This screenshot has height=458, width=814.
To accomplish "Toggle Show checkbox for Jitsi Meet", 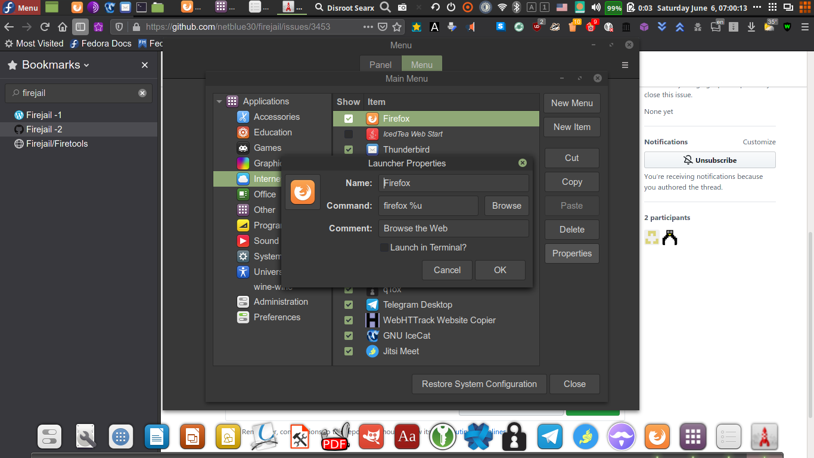I will click(x=349, y=351).
